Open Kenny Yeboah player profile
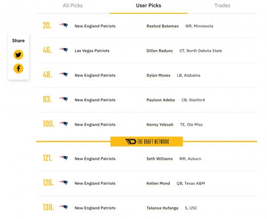 click(160, 125)
